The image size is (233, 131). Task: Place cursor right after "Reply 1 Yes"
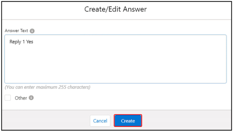coord(34,42)
